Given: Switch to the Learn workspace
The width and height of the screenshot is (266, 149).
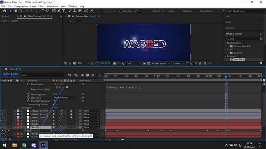Looking at the screenshot, I should (171, 11).
